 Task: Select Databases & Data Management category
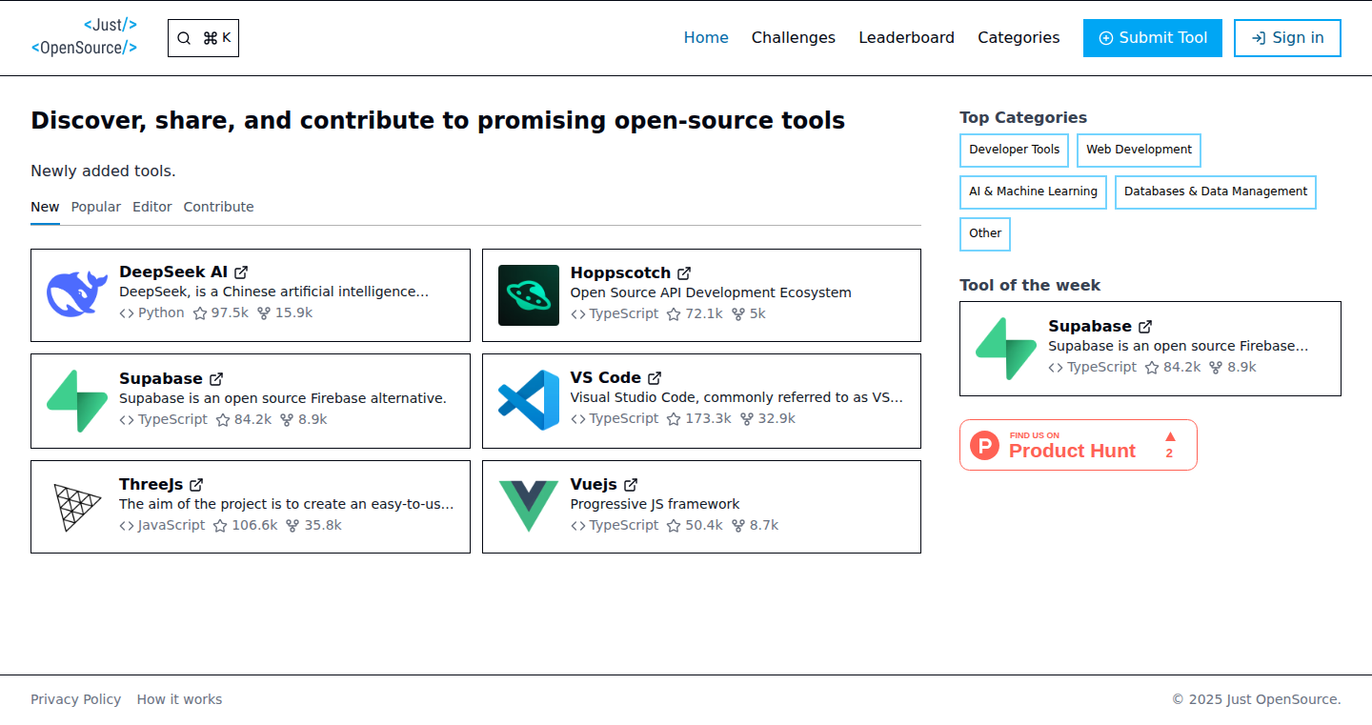pos(1216,191)
